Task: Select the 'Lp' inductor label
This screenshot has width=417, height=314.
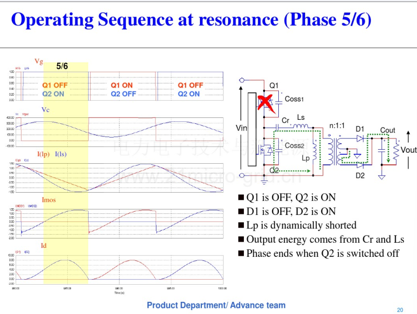Action: click(306, 158)
